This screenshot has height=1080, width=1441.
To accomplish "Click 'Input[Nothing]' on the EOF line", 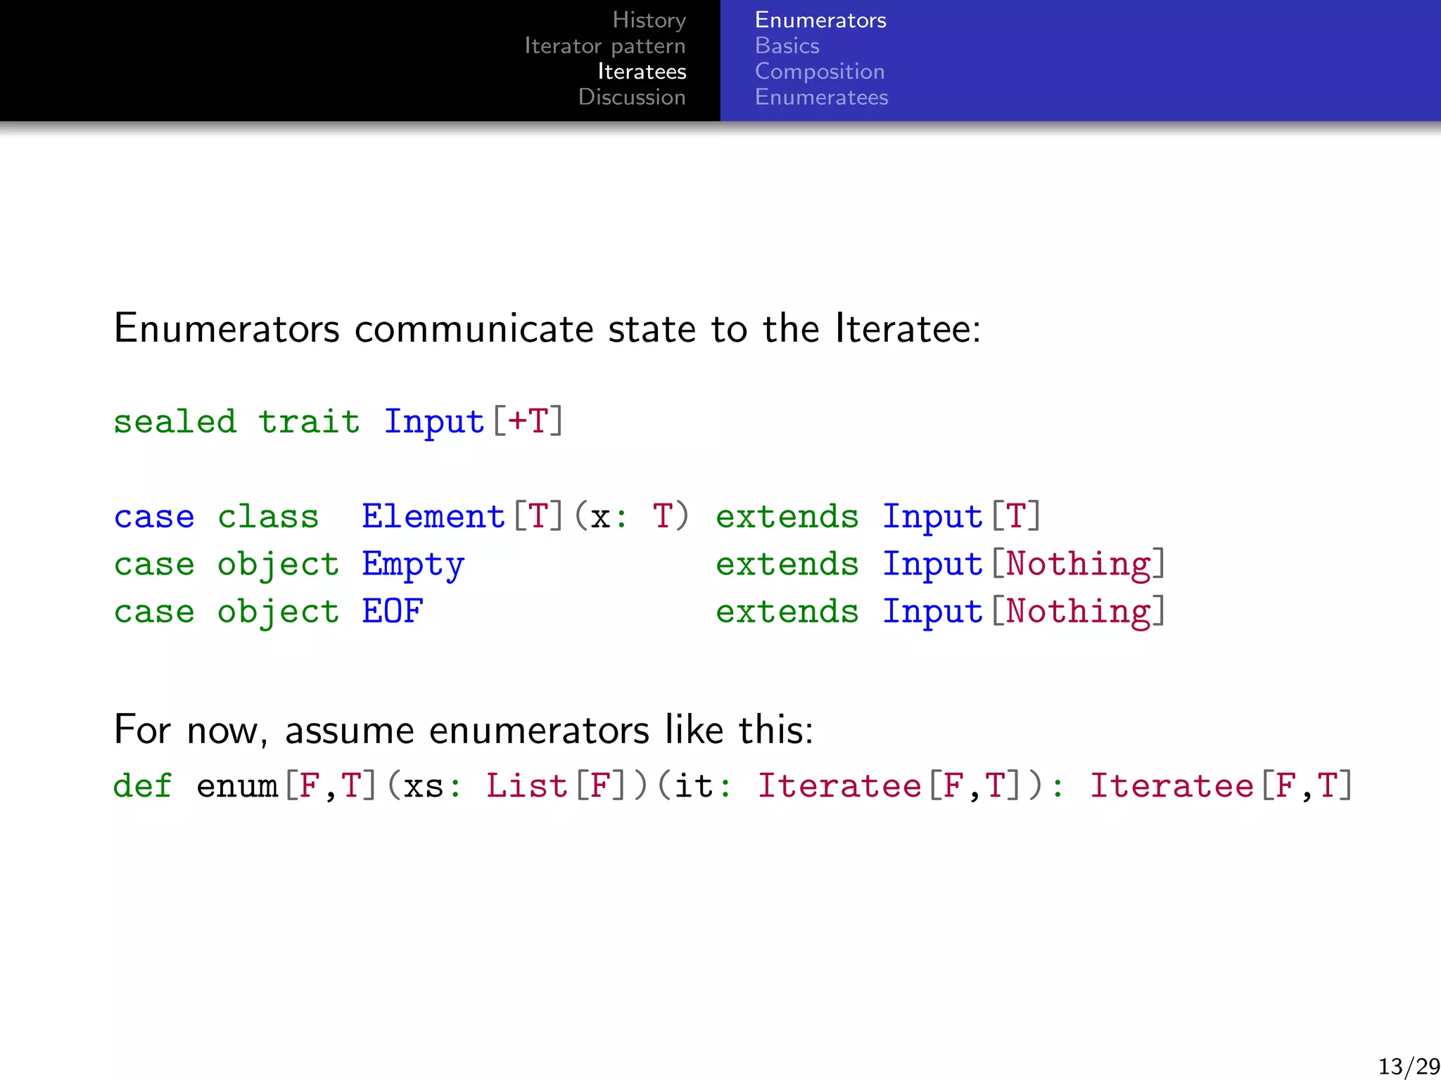I will 1024,612.
